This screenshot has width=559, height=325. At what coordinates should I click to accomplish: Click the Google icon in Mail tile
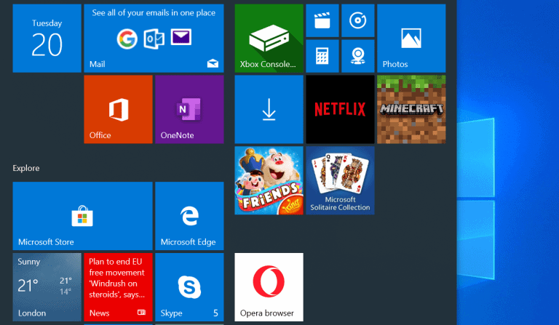127,39
